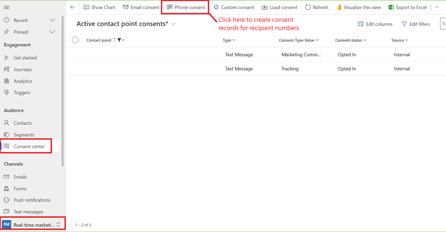
Task: Go to Consent center in sidebar
Action: (x=29, y=146)
